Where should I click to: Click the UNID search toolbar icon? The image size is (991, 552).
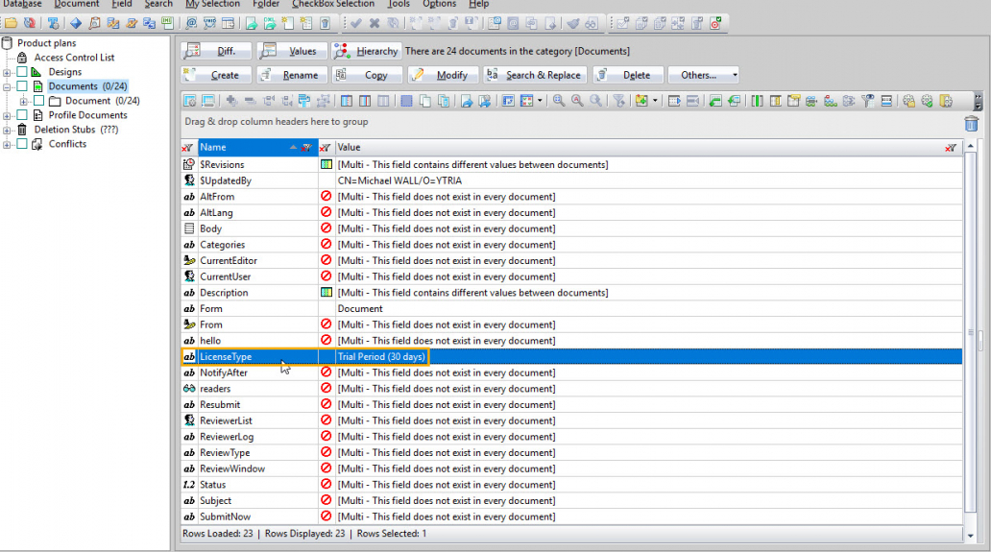pyautogui.click(x=209, y=23)
